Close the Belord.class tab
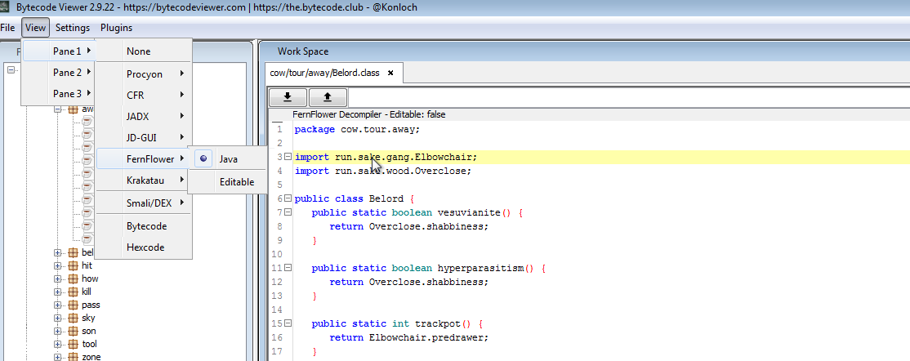This screenshot has width=910, height=361. pos(390,74)
